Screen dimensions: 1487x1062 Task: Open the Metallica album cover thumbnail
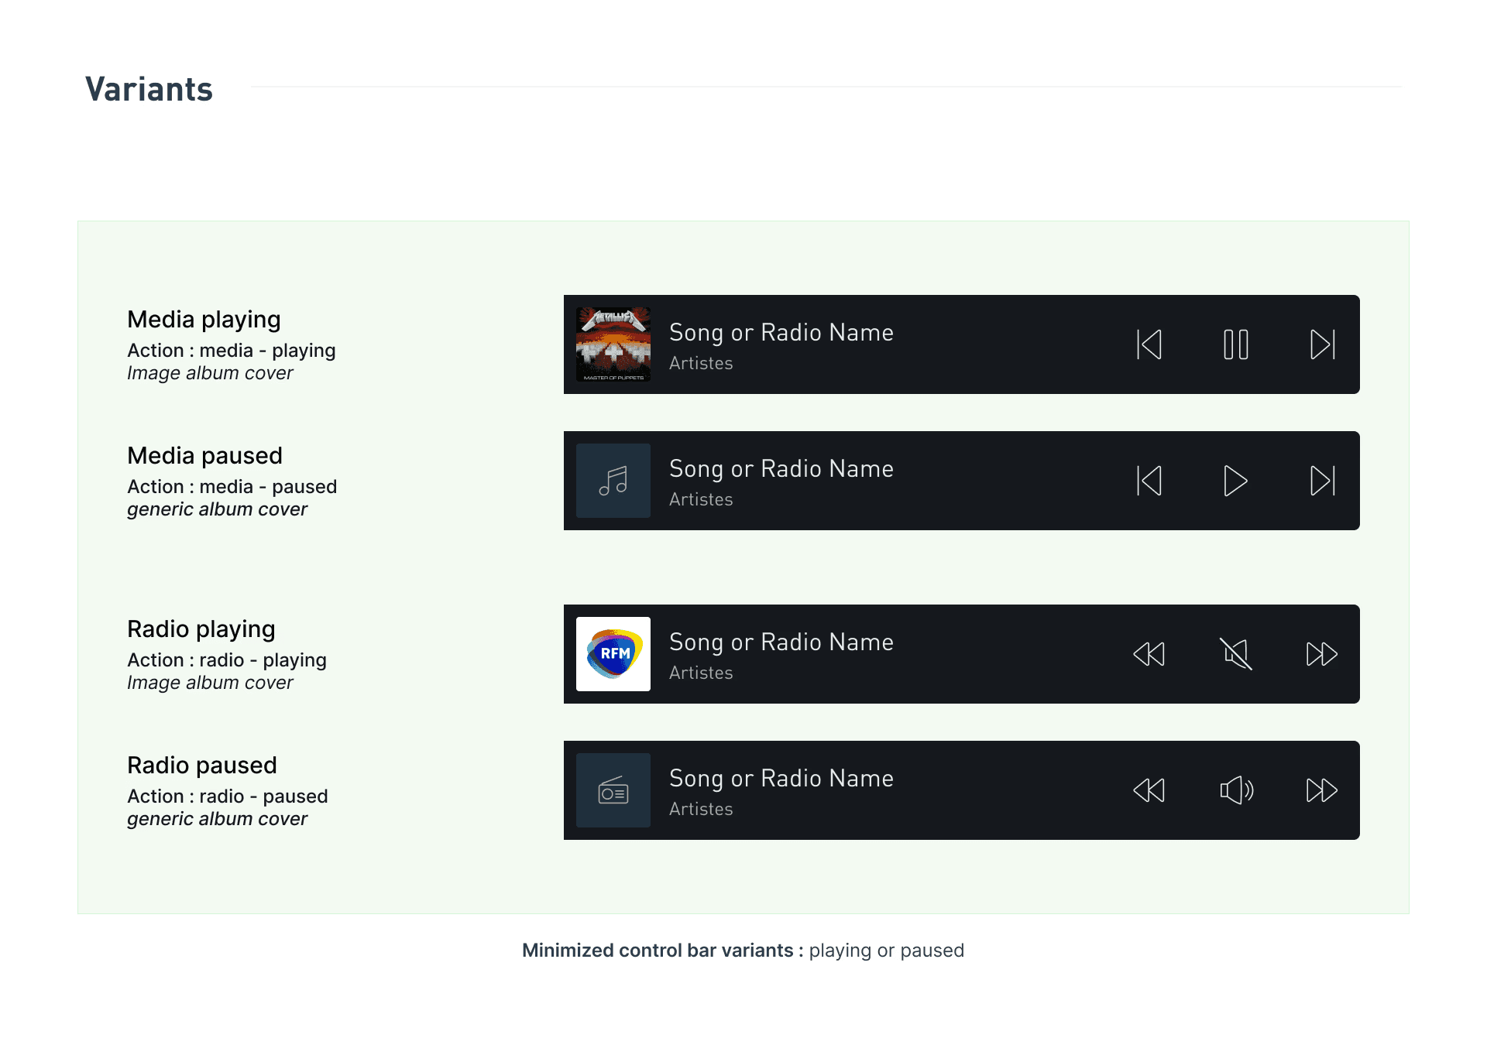click(613, 344)
